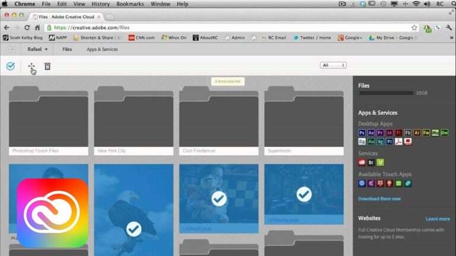Open the Muse (Mu) app icon
Image resolution: width=456 pixels, height=256 pixels.
(x=435, y=133)
